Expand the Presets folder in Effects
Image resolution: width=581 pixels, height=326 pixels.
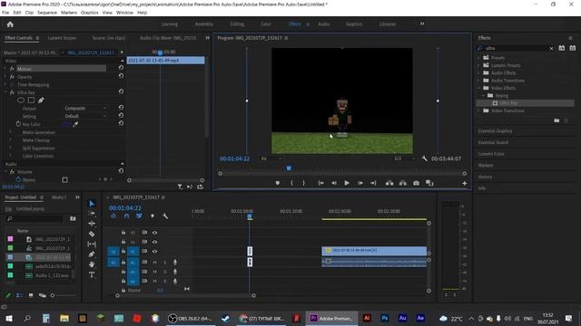click(478, 58)
